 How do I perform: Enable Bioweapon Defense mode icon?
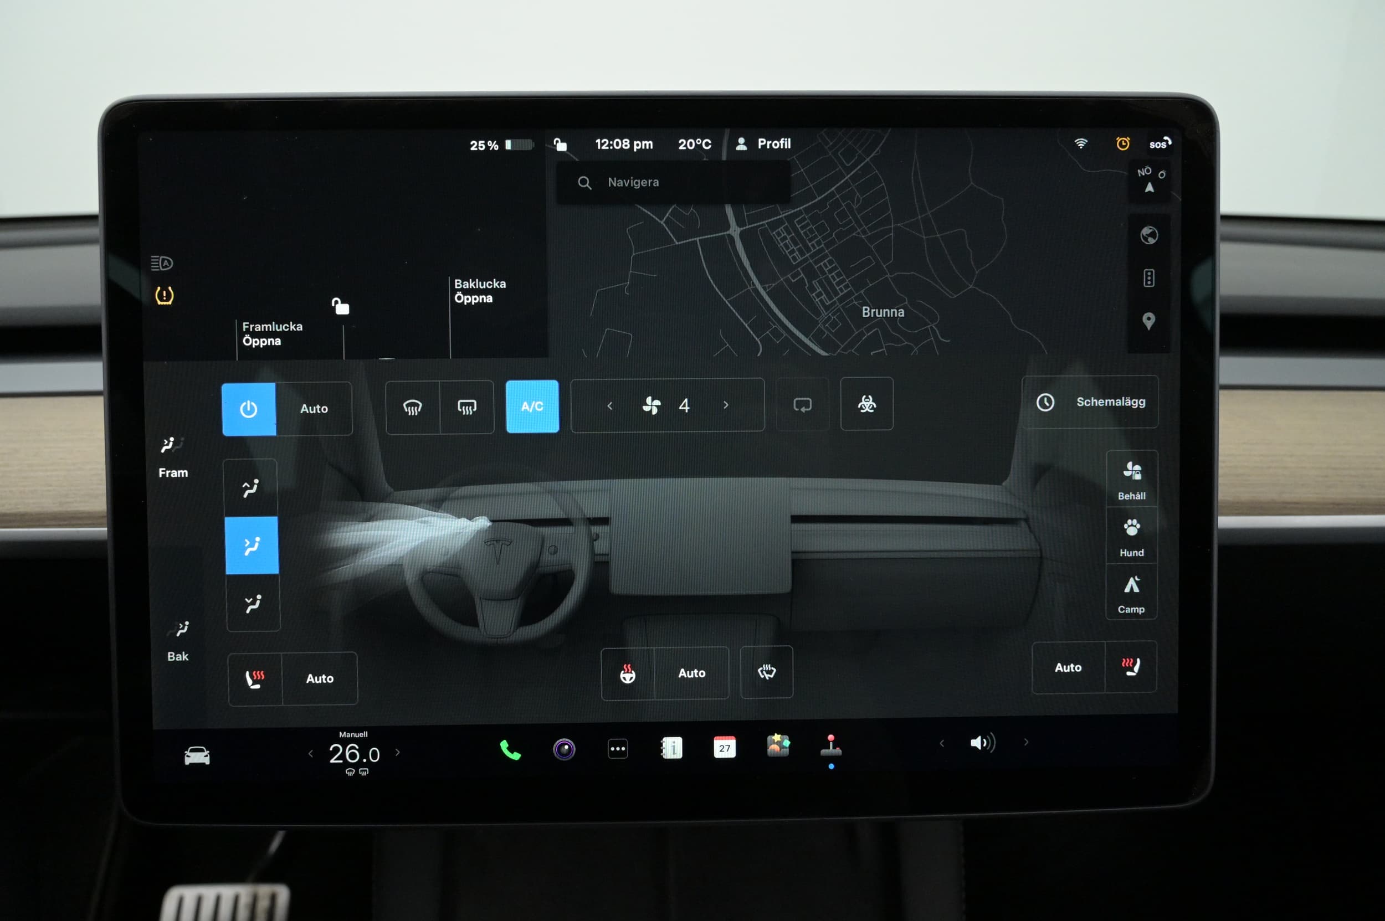pos(866,404)
